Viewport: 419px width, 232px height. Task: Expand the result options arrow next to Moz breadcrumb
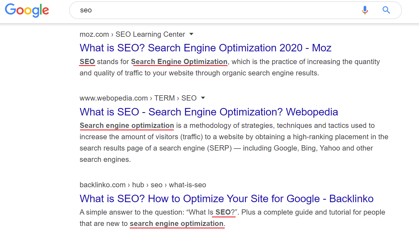[x=191, y=34]
